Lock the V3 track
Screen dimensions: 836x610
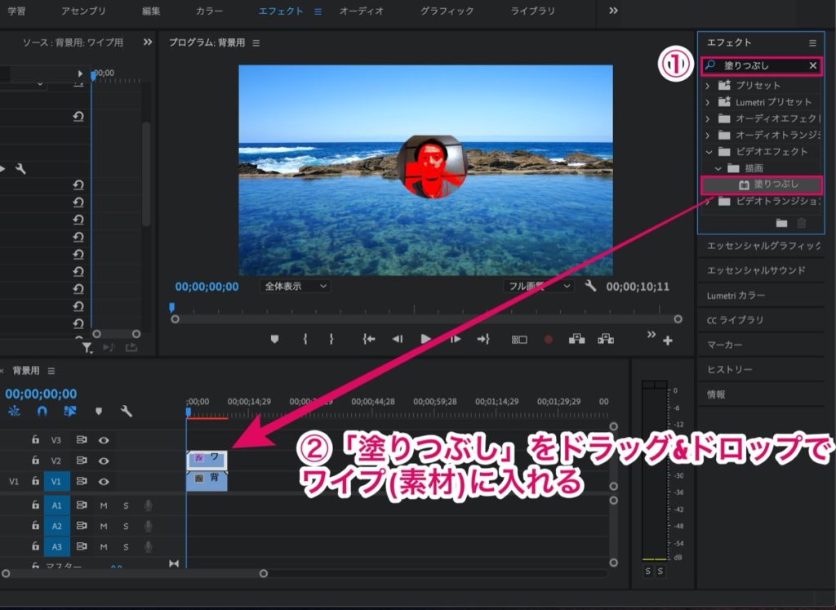coord(35,439)
